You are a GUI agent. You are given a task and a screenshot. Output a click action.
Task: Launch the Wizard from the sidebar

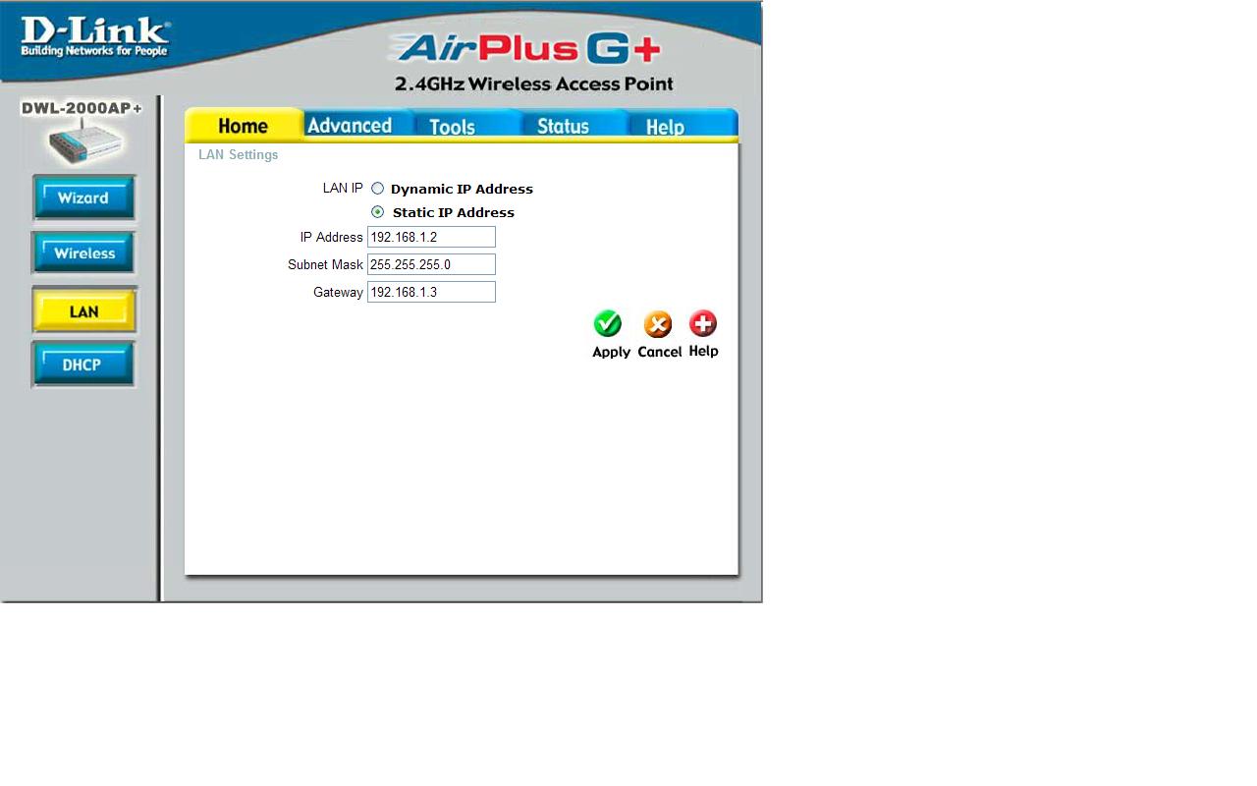pyautogui.click(x=83, y=198)
